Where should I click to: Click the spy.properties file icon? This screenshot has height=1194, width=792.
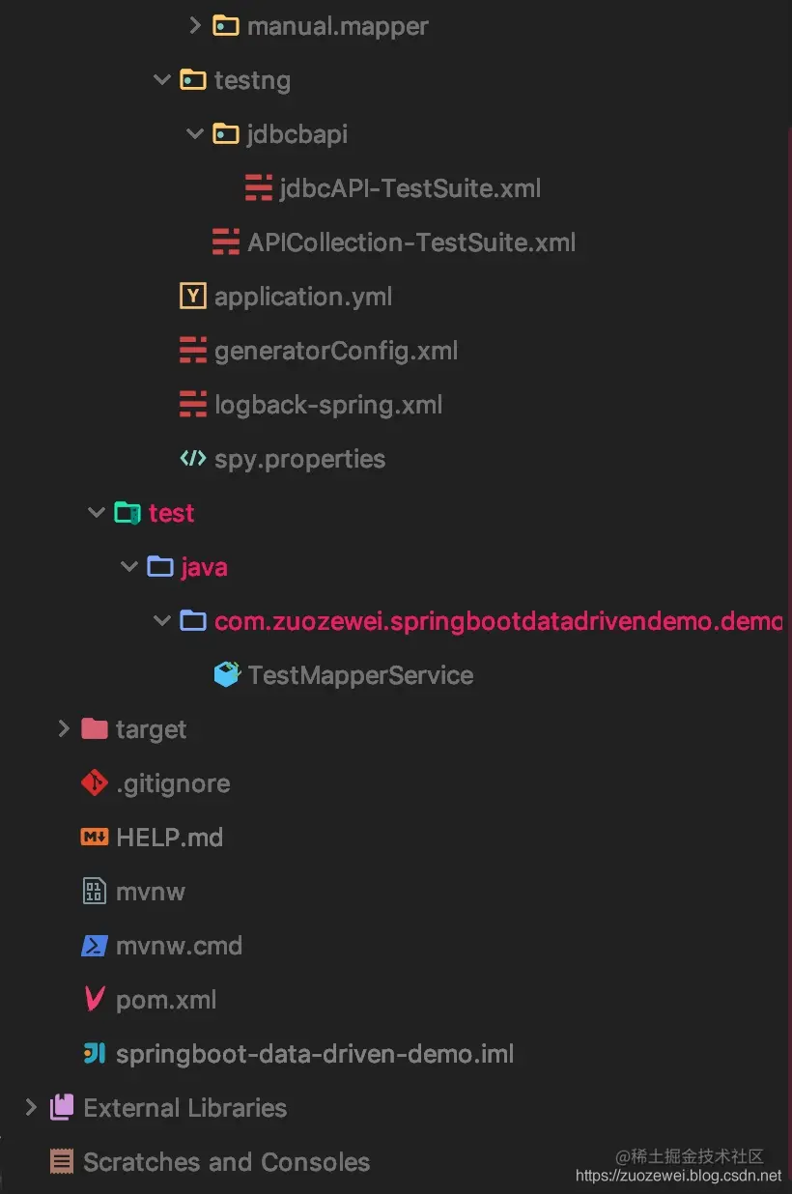(x=193, y=458)
